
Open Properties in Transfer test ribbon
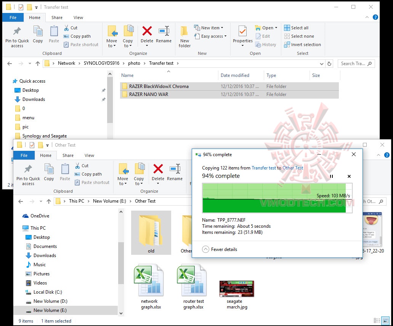[242, 36]
